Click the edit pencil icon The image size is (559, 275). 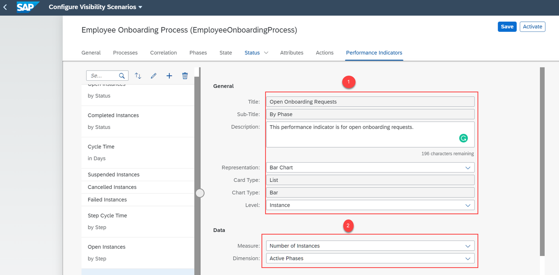[154, 76]
